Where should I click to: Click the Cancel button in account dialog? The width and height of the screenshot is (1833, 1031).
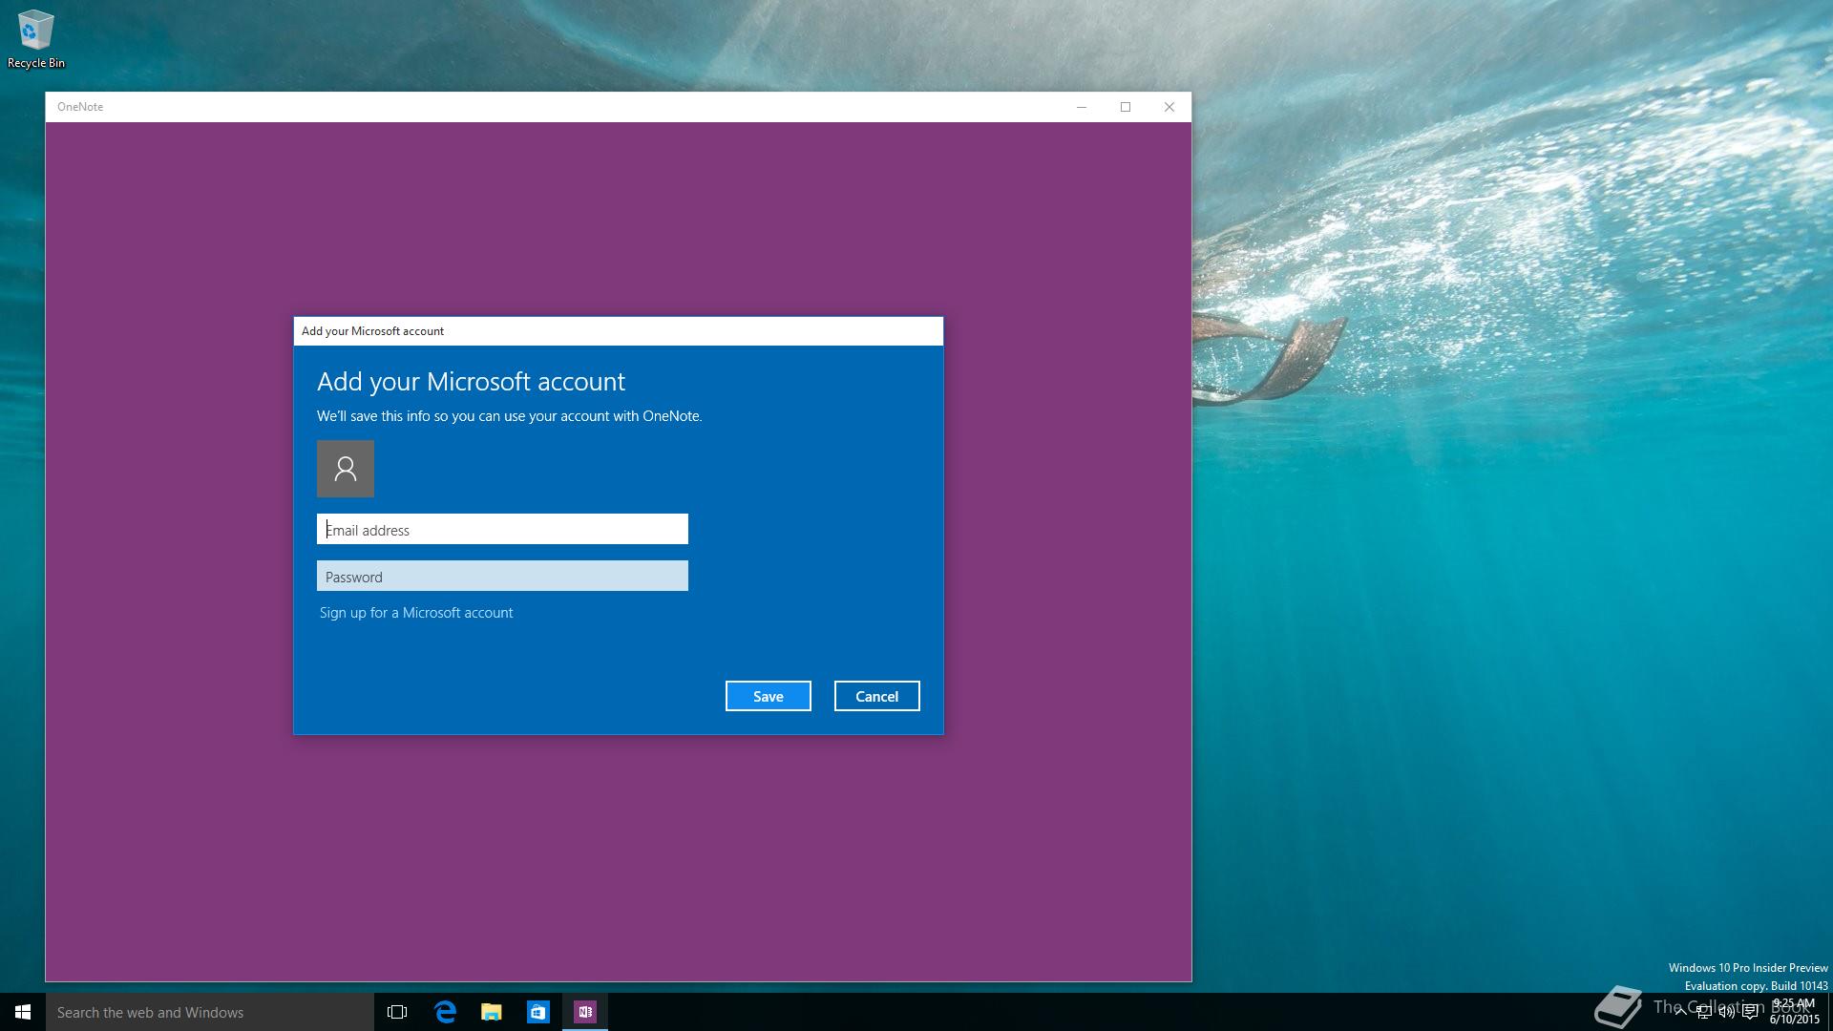pos(877,696)
